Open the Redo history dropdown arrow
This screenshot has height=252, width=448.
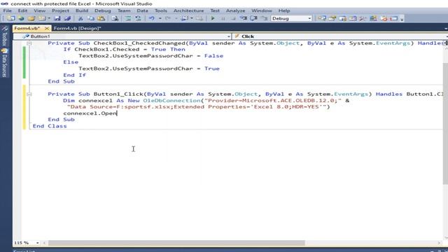coord(176,18)
